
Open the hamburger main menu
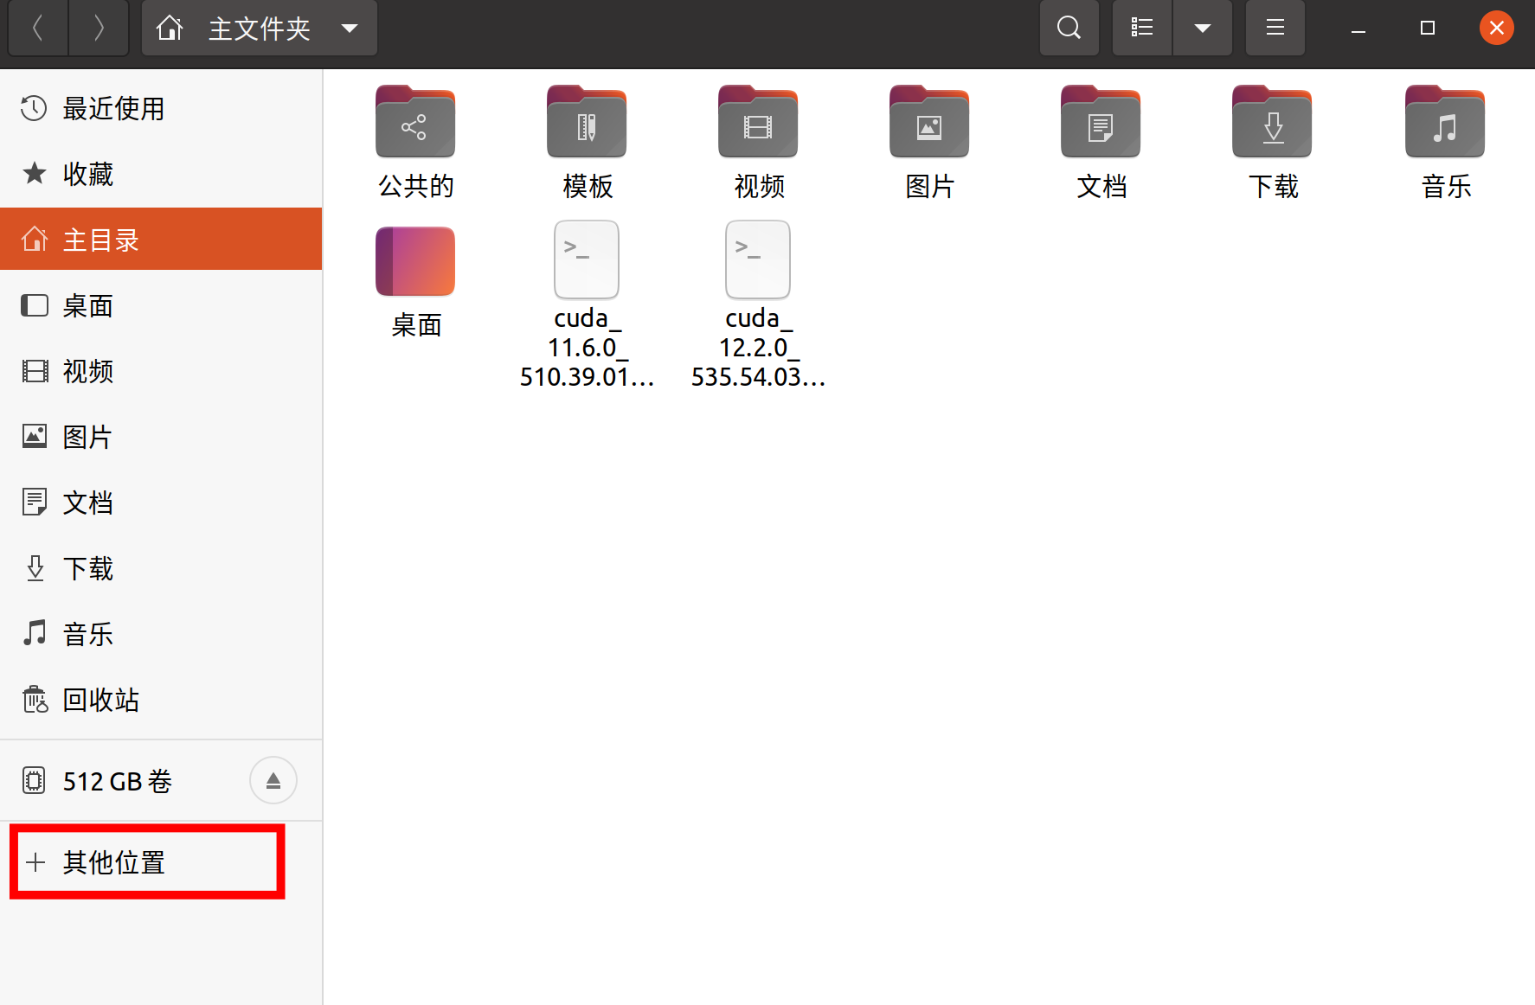(x=1275, y=28)
